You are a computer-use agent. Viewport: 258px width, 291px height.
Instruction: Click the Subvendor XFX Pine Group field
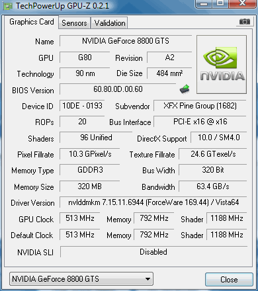point(200,106)
